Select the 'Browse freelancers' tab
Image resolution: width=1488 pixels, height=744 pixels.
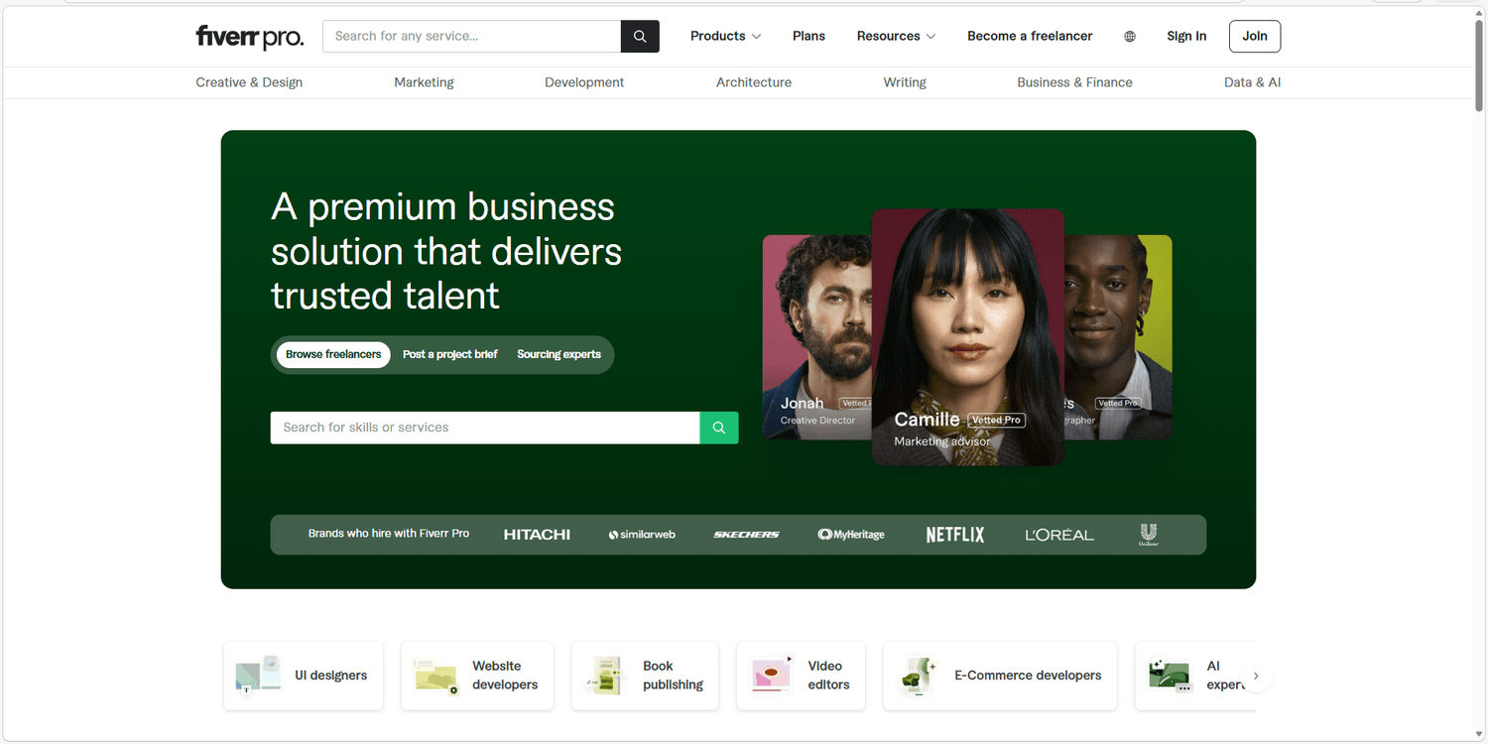click(333, 355)
